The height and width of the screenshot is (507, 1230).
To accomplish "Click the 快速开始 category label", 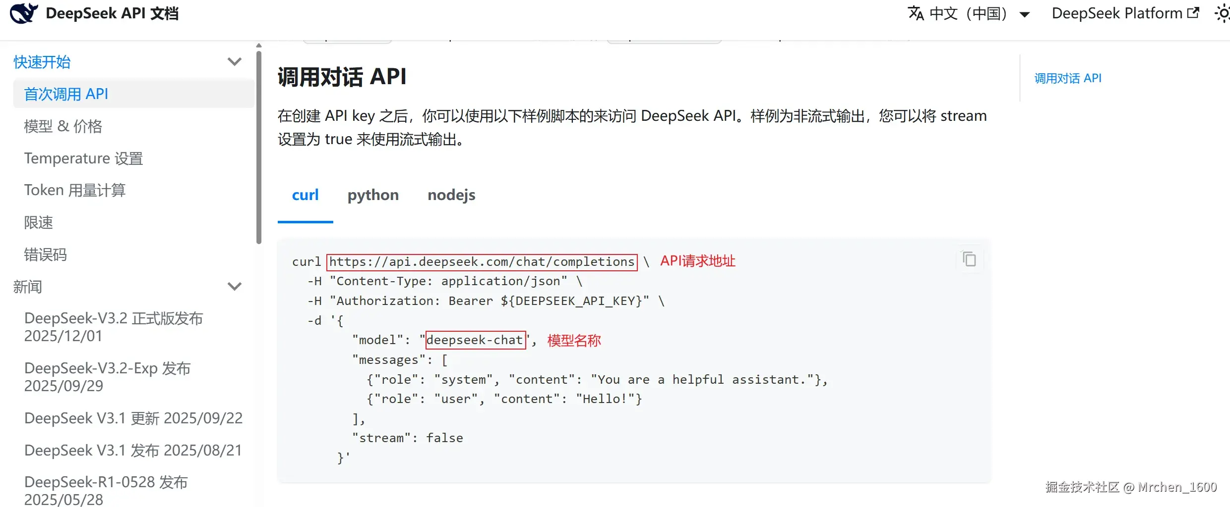I will [x=42, y=62].
